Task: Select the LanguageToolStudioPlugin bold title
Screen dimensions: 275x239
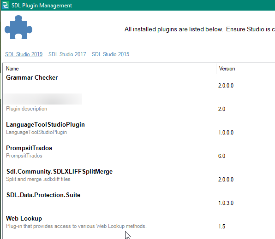Action: click(45, 124)
